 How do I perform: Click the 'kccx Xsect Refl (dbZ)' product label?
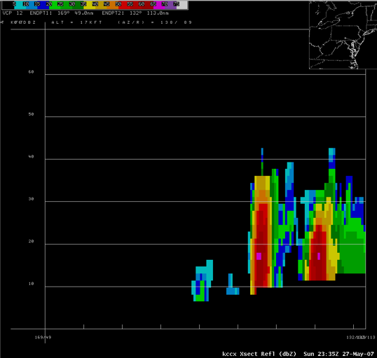point(259,354)
